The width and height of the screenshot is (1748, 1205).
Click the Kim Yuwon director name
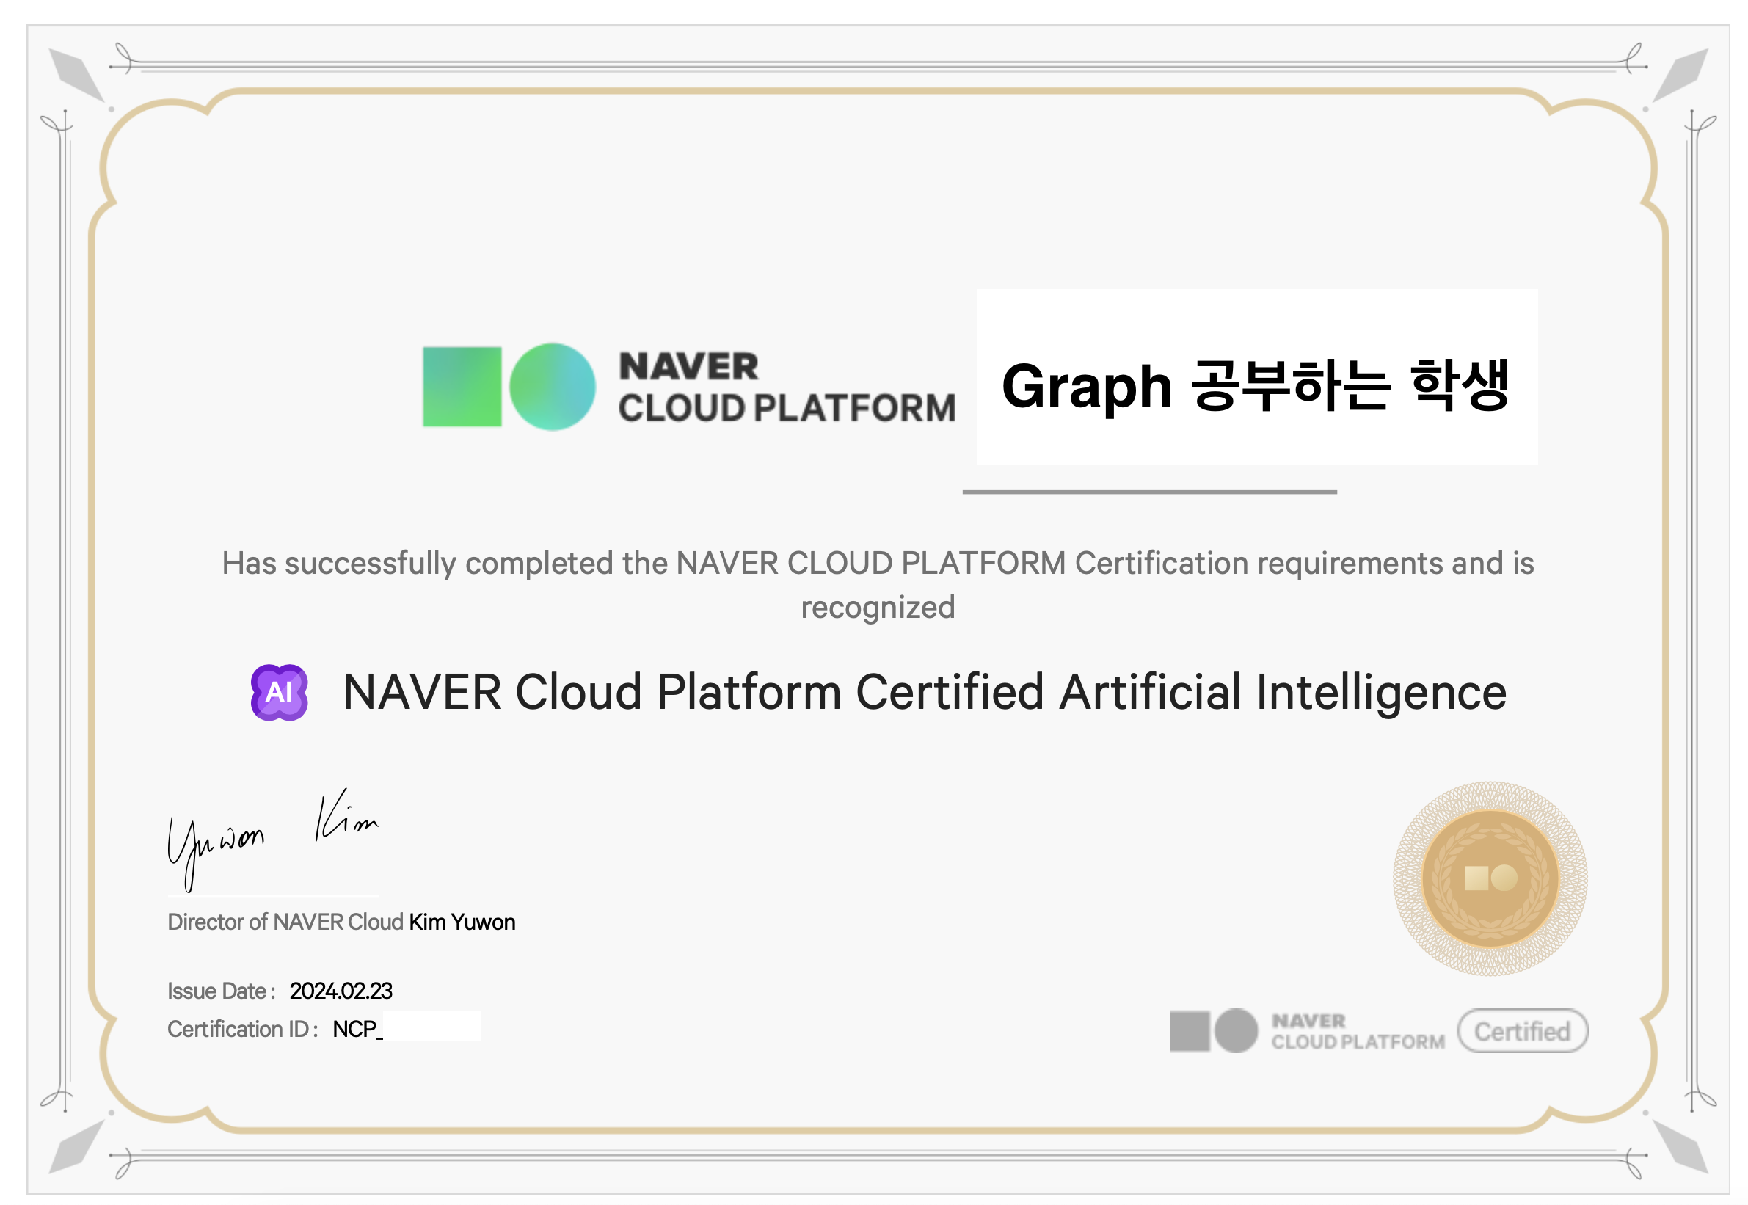pos(462,922)
